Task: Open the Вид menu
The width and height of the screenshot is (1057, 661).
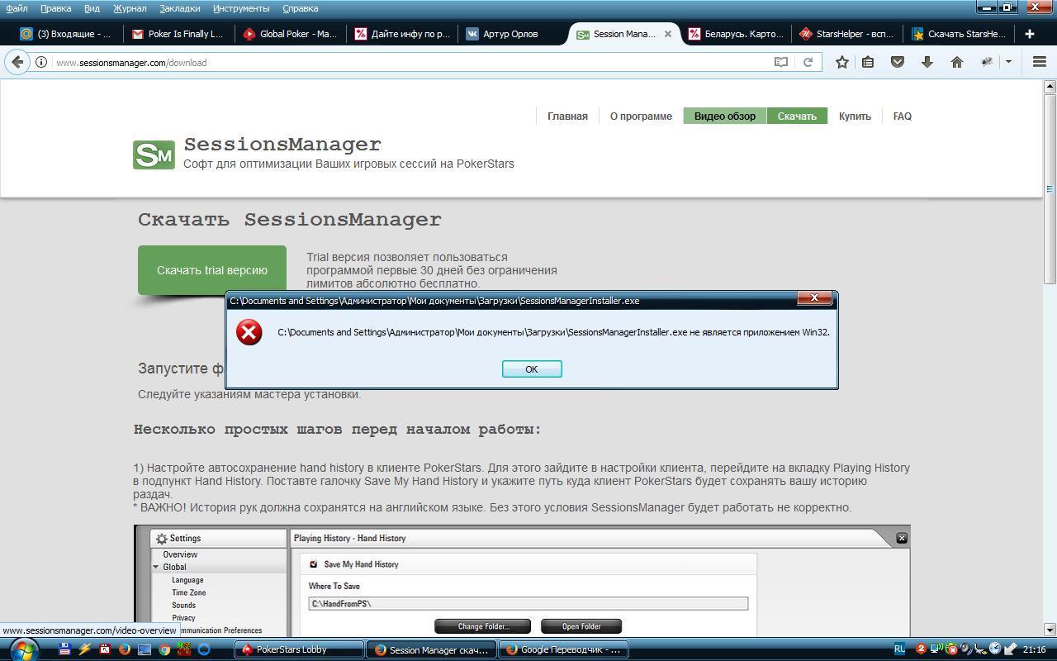Action: click(x=92, y=8)
